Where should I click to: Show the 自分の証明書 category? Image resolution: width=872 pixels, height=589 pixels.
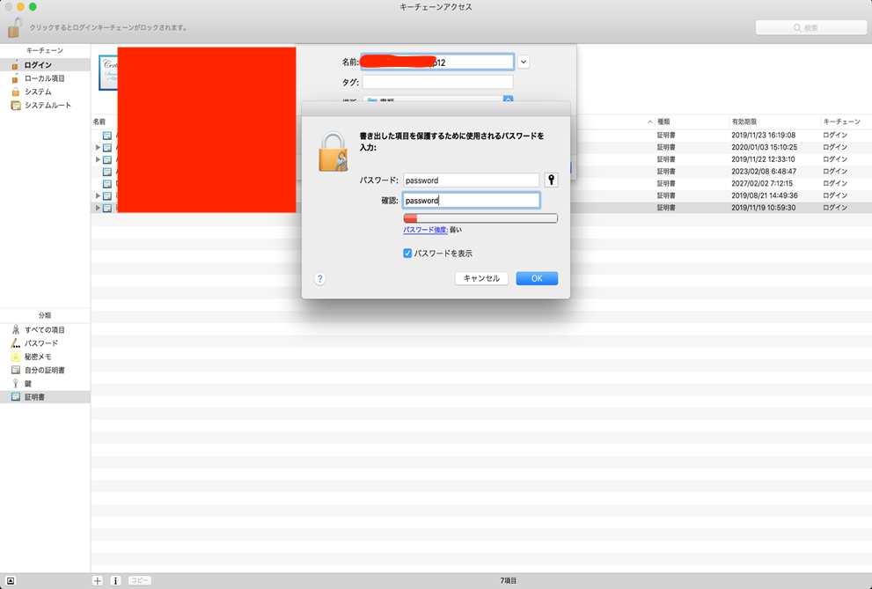[x=45, y=370]
